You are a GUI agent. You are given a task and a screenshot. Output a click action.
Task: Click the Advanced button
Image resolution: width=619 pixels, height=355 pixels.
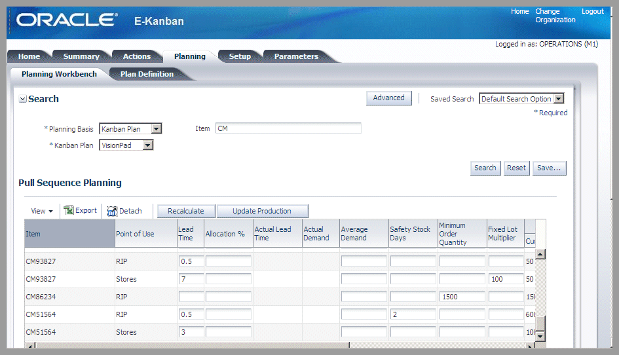tap(389, 98)
